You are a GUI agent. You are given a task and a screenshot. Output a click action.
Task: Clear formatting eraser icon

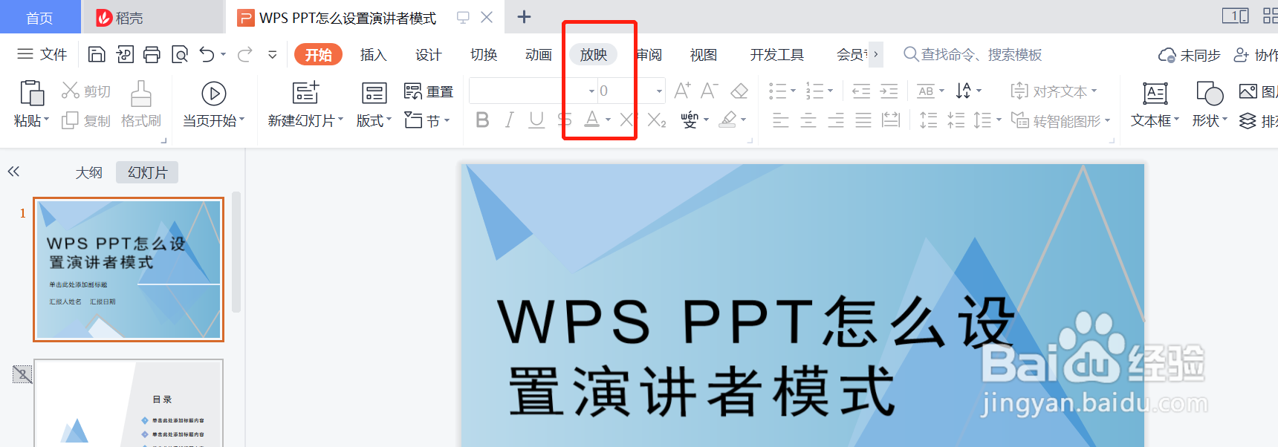pyautogui.click(x=739, y=91)
